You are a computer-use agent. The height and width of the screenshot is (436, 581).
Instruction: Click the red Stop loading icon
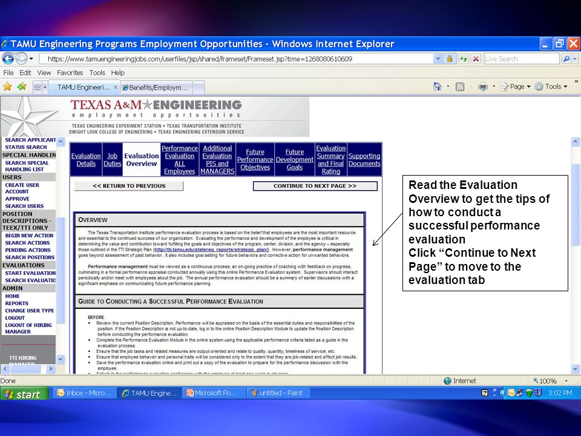pos(476,59)
